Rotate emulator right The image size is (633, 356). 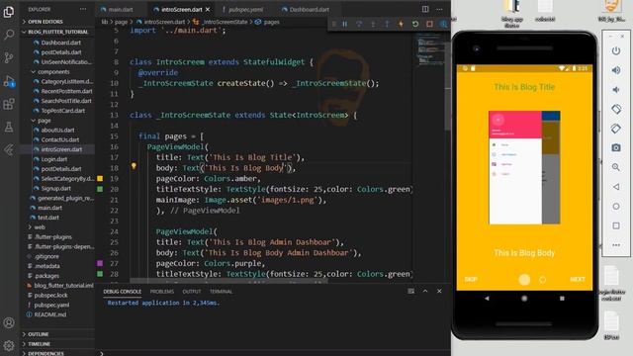615,129
